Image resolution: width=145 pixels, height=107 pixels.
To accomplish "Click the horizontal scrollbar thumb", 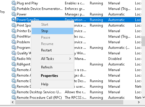I will 69,102.
